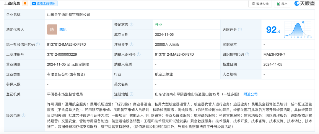
Task: Click the 92分 score value
Action: [x=273, y=29]
